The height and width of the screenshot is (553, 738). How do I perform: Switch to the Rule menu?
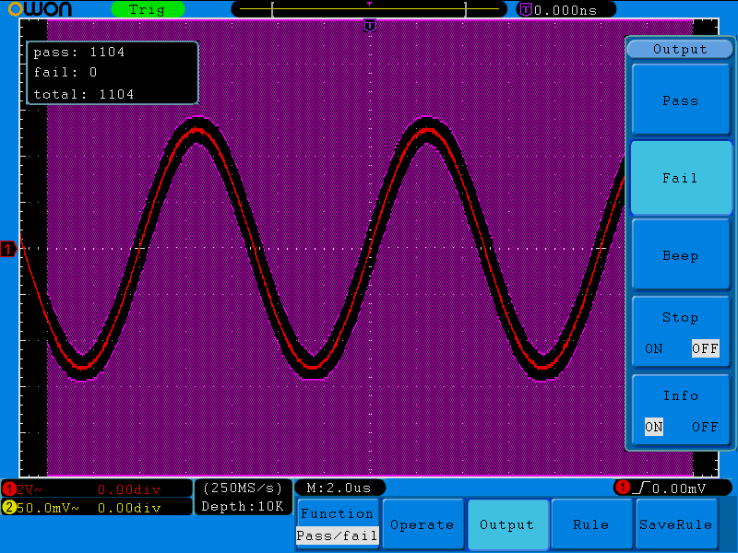pos(590,524)
